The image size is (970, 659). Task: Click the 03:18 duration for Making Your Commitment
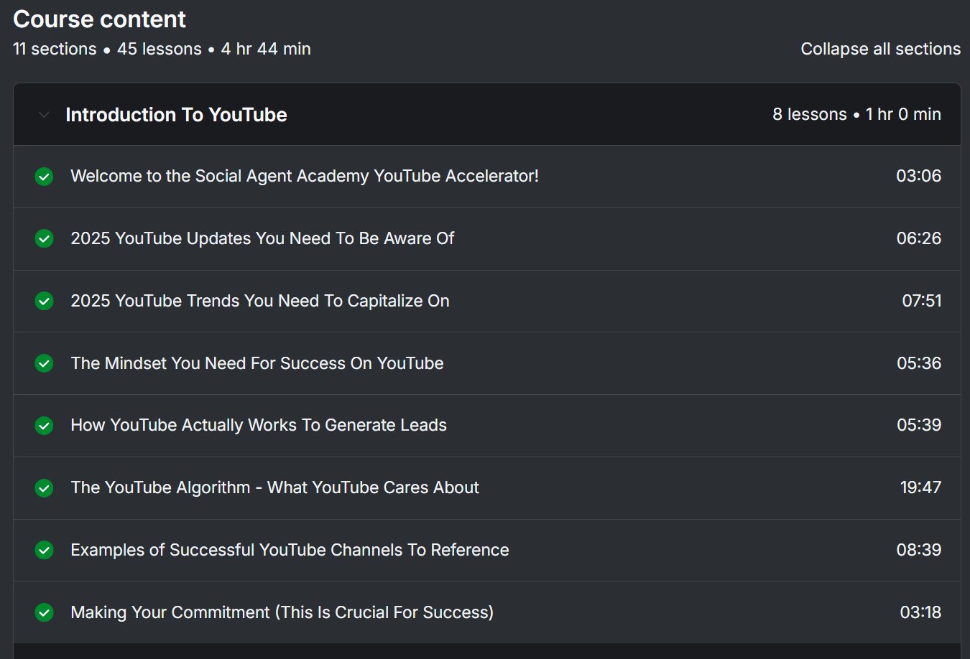click(920, 612)
